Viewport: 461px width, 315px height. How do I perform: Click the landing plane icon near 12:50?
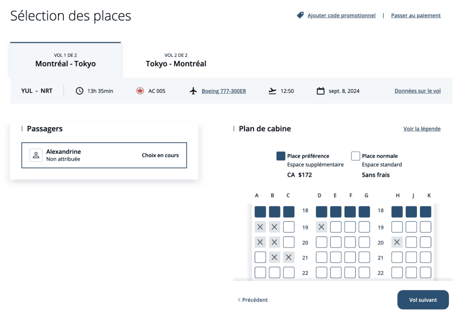272,91
